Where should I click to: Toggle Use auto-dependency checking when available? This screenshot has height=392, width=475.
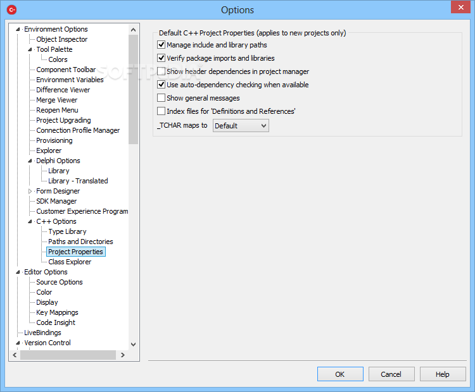pos(161,85)
